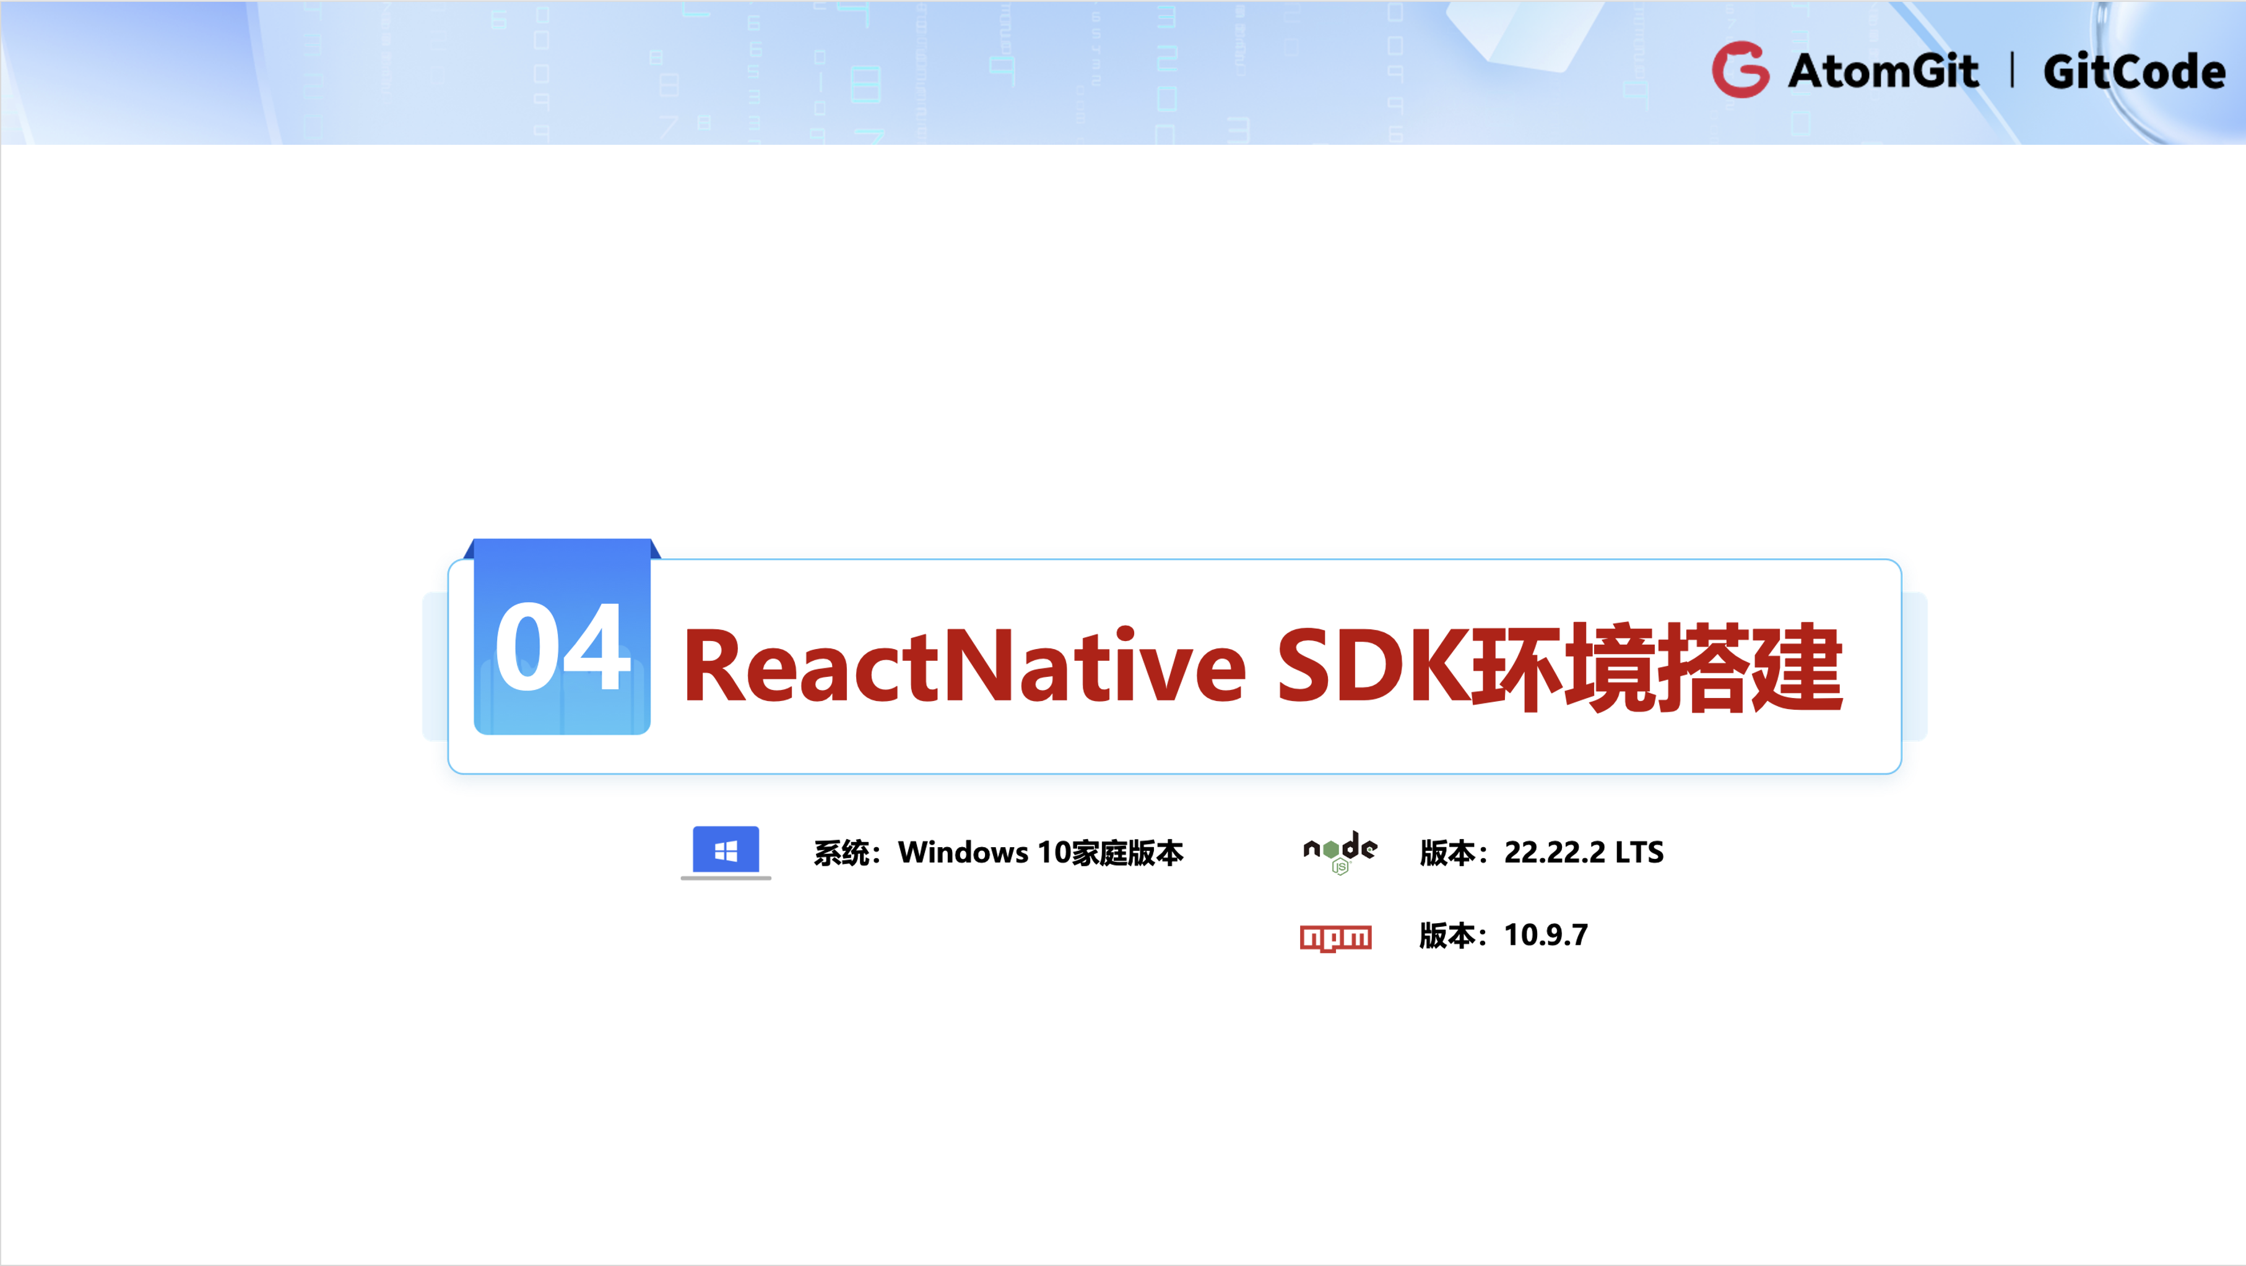Viewport: 2246px width, 1266px height.
Task: Click the 版本：10.9.7 text
Action: (x=1504, y=935)
